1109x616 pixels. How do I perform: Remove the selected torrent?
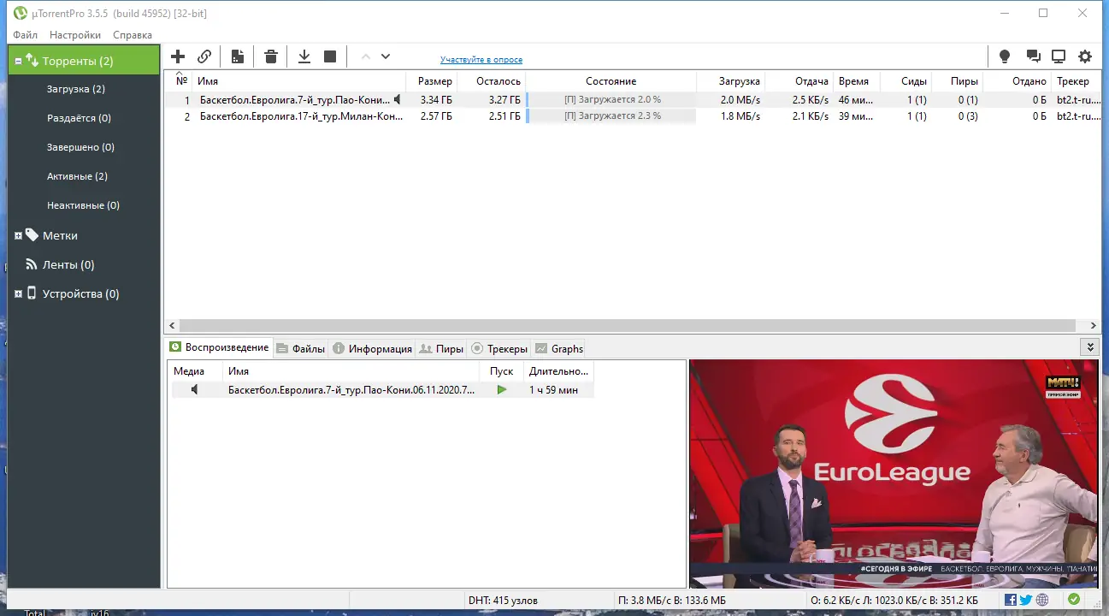click(x=270, y=56)
